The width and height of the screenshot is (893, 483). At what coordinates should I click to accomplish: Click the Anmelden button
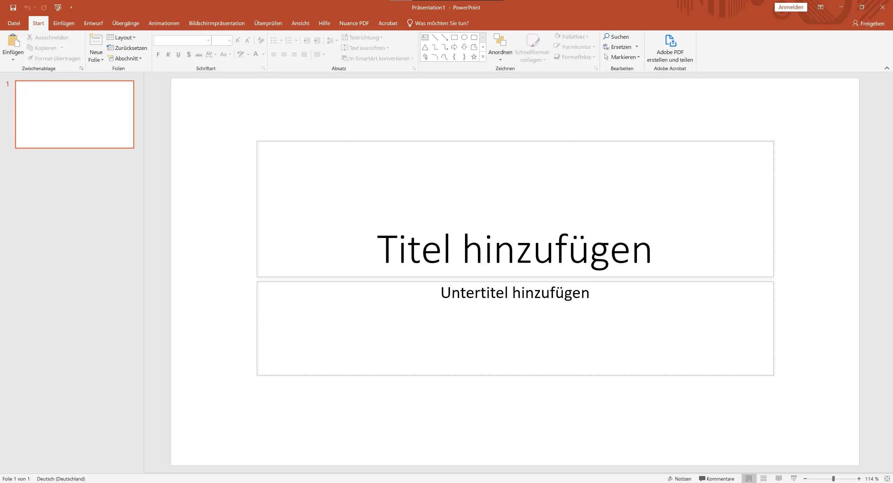790,7
